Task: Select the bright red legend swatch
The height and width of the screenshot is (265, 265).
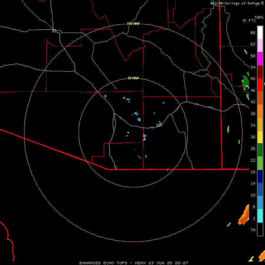Action: click(x=260, y=85)
